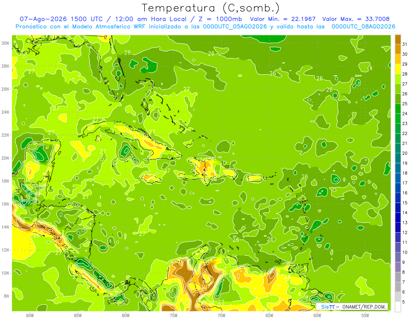This screenshot has height=320, width=414.
Task: Click the legend label "13"
Action: (x=405, y=223)
